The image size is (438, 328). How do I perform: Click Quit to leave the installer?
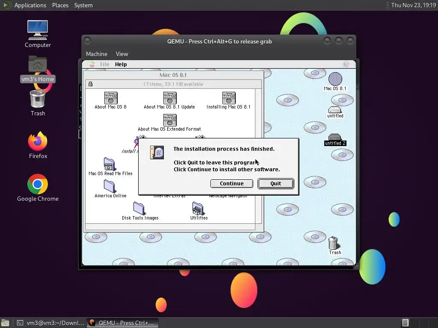pos(276,184)
